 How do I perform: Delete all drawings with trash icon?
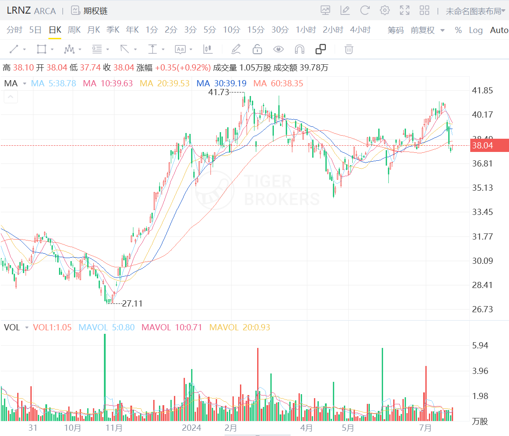[349, 49]
